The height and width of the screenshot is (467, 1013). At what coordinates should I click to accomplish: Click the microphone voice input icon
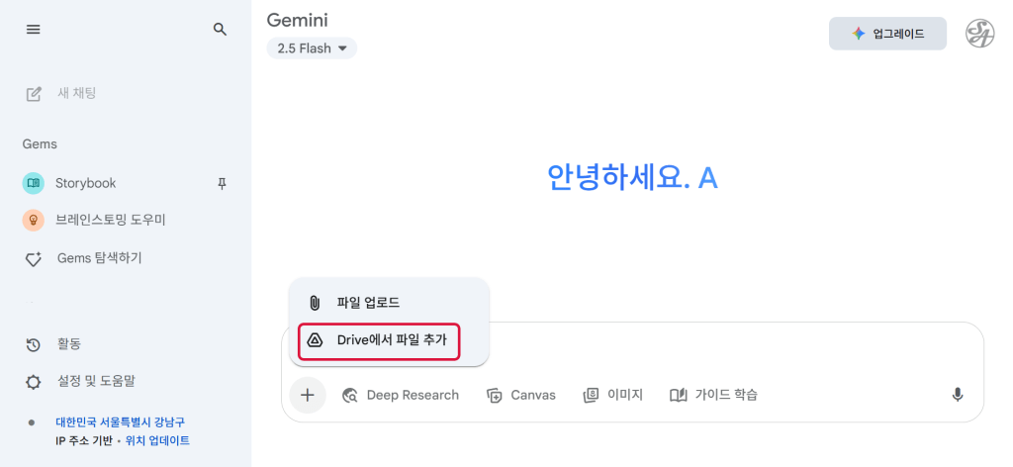[957, 395]
